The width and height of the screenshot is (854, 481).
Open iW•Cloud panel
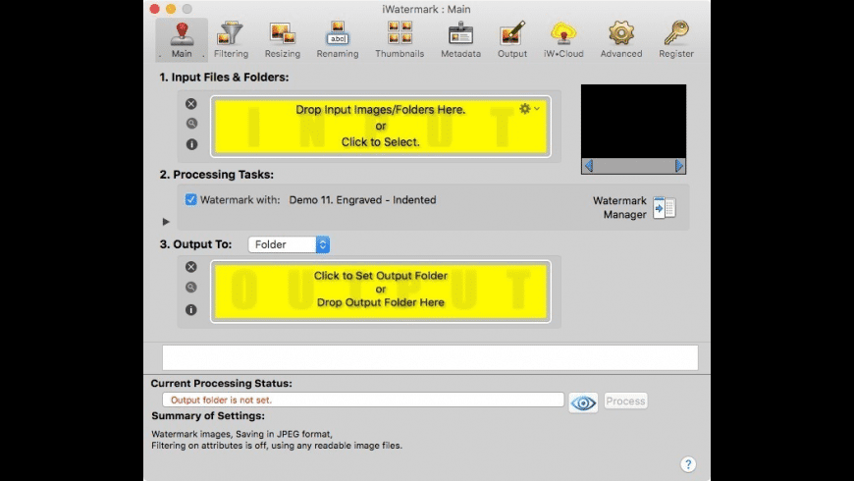click(x=563, y=40)
